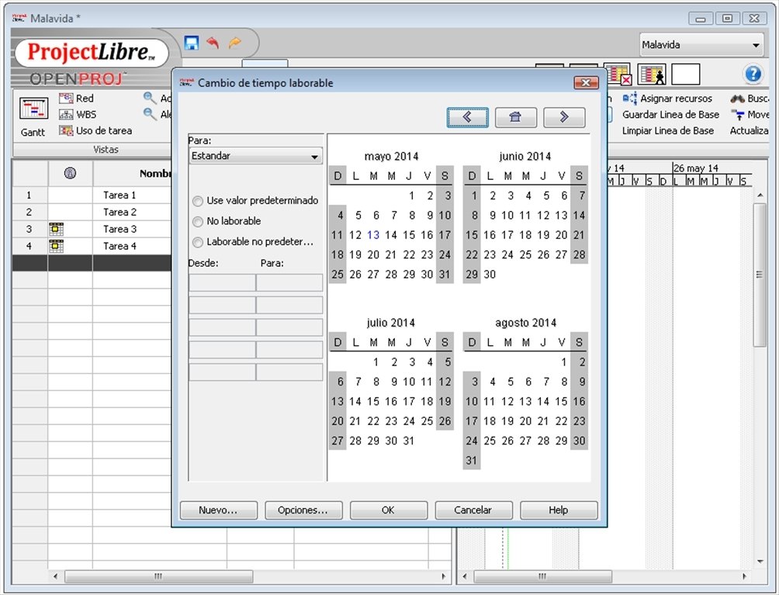
Task: Click the orange Redo arrow icon
Action: [x=234, y=43]
